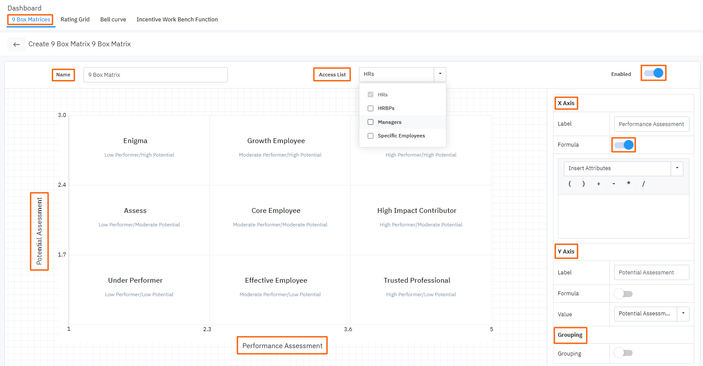Switch to the Rating Grid tab
The height and width of the screenshot is (366, 703).
[x=75, y=20]
